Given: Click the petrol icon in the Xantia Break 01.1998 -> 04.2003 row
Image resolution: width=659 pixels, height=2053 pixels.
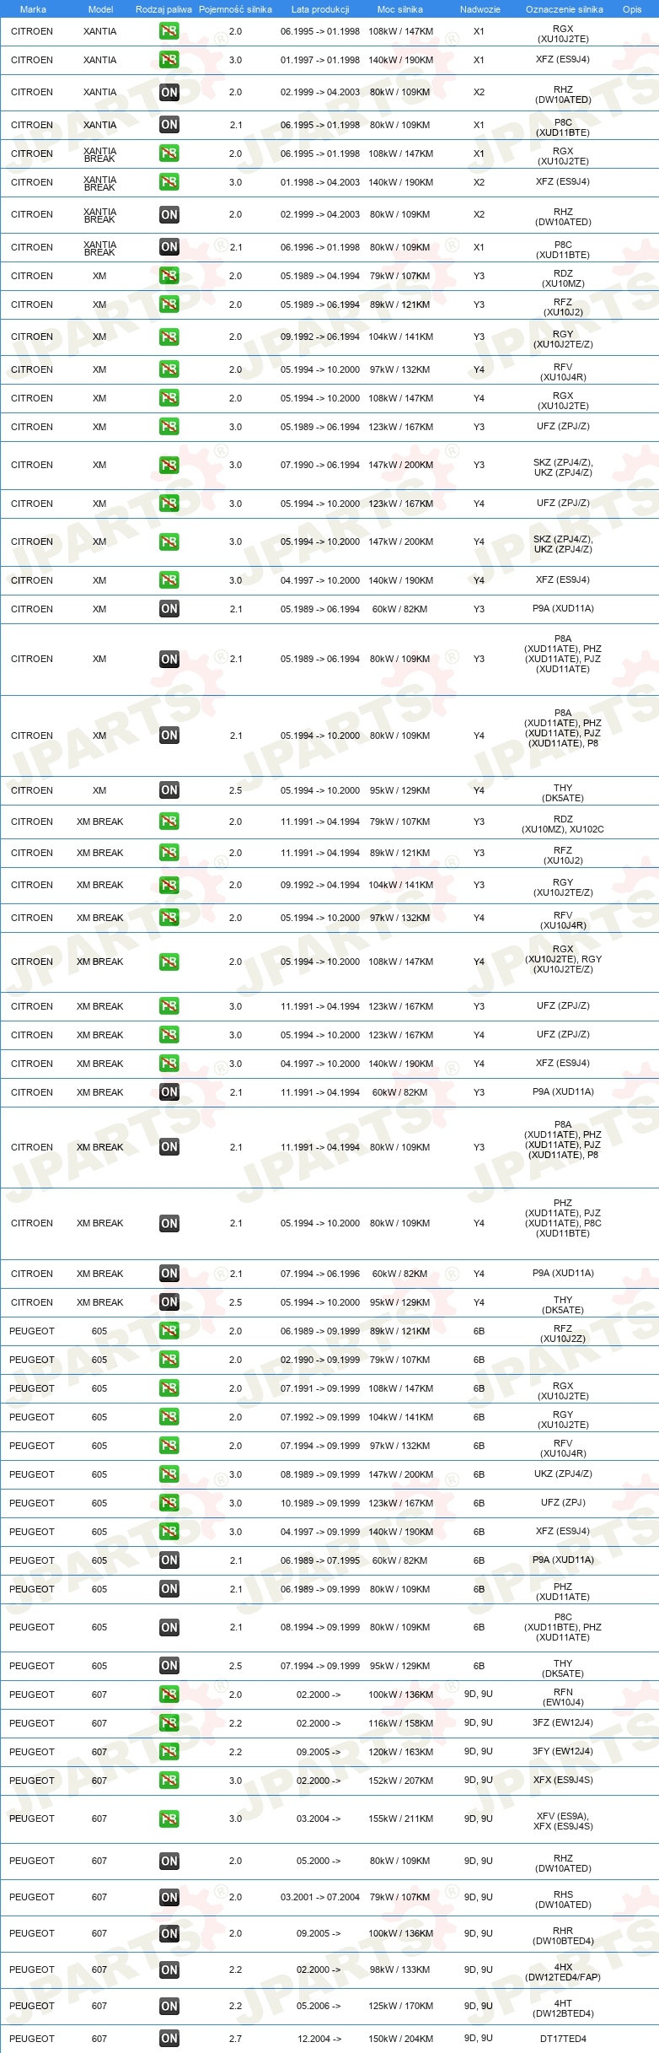Looking at the screenshot, I should [169, 182].
